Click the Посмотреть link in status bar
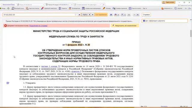The height and width of the screenshot is (108, 192). [x=164, y=106]
